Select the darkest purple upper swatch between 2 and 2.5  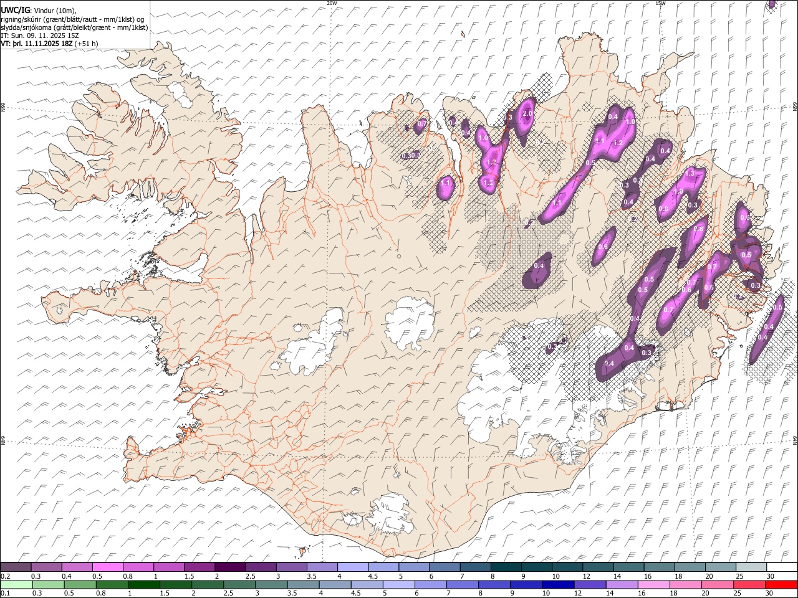point(230,567)
